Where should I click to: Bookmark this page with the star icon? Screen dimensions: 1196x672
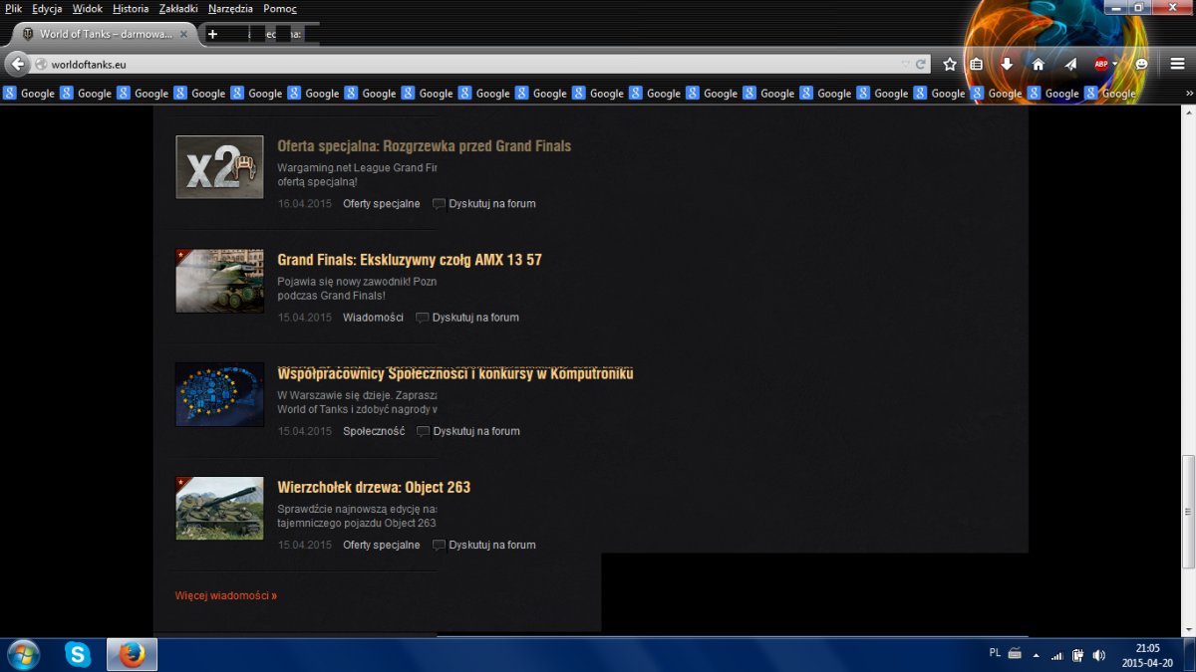click(x=950, y=64)
